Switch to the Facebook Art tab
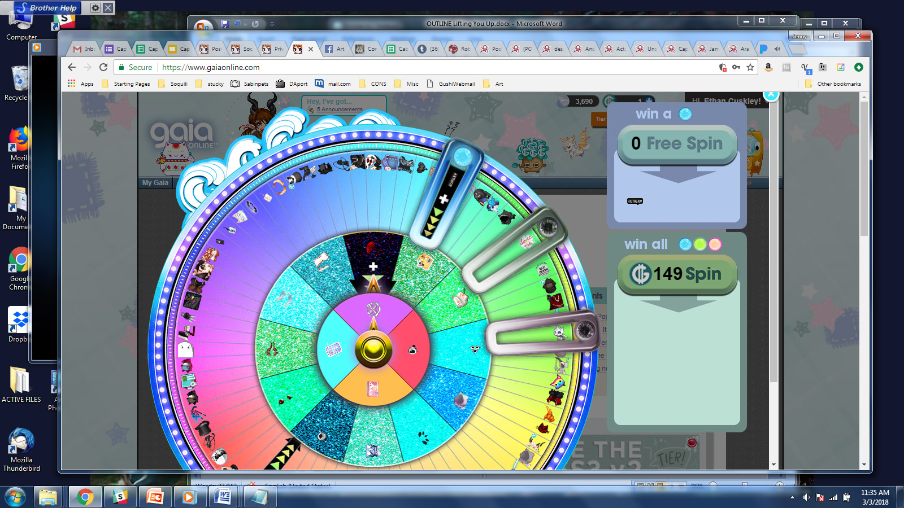Viewport: 904px width, 508px height. pos(334,49)
